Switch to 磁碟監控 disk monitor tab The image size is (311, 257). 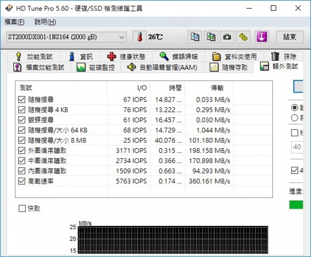pyautogui.click(x=95, y=67)
